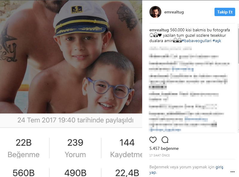239x177 pixels.
Task: Click the 490B statistic number
Action: (x=75, y=173)
